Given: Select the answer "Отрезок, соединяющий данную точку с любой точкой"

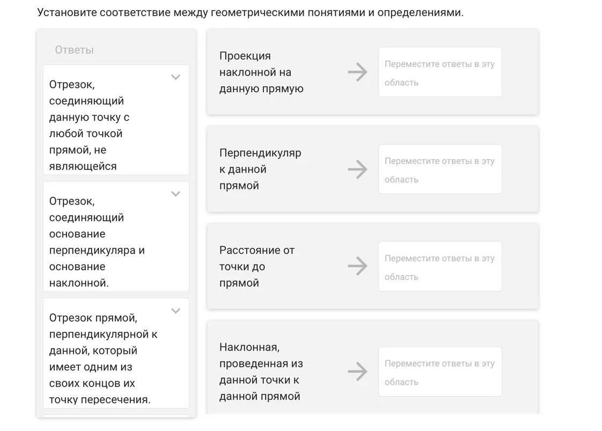Looking at the screenshot, I should (97, 125).
